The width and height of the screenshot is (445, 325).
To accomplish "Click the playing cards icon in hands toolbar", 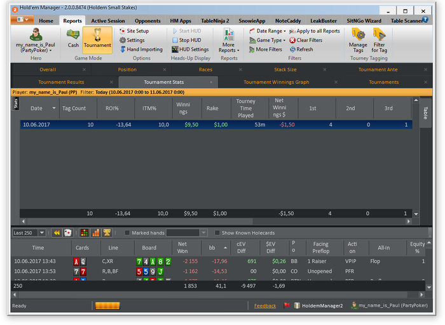I will click(68, 232).
